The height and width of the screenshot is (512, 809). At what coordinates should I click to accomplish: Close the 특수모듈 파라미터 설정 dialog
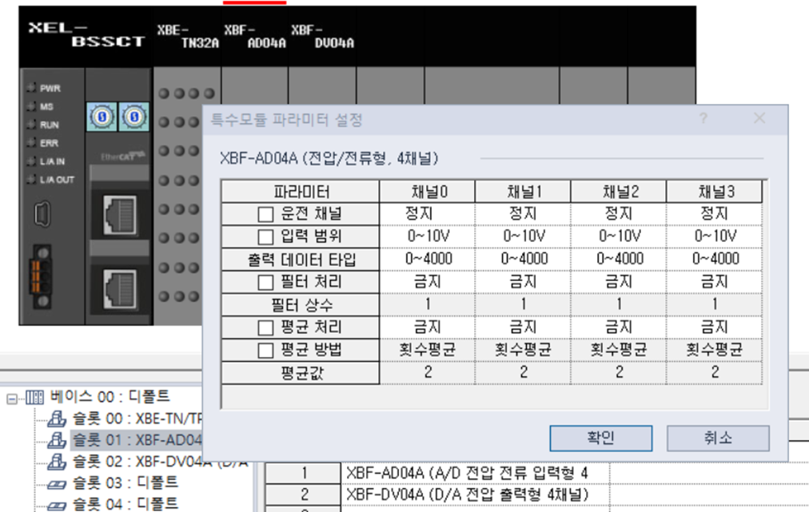pyautogui.click(x=759, y=118)
